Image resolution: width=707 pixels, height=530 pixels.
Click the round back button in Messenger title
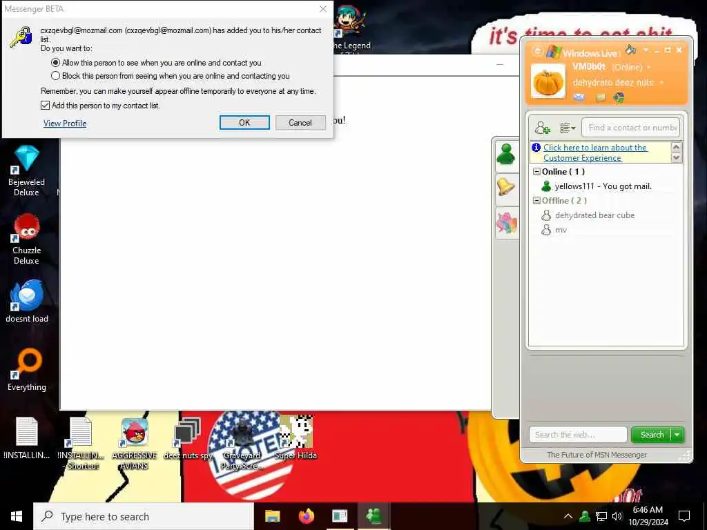[537, 51]
